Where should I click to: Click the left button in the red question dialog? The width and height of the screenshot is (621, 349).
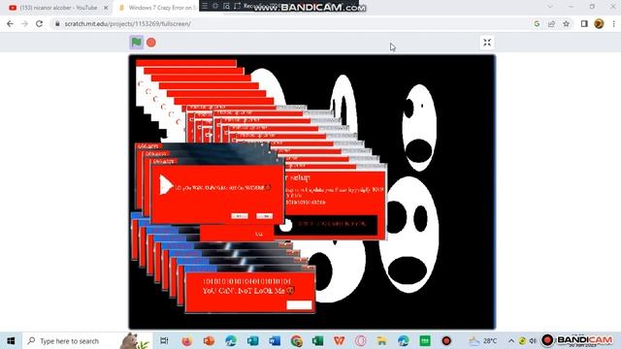pos(240,215)
